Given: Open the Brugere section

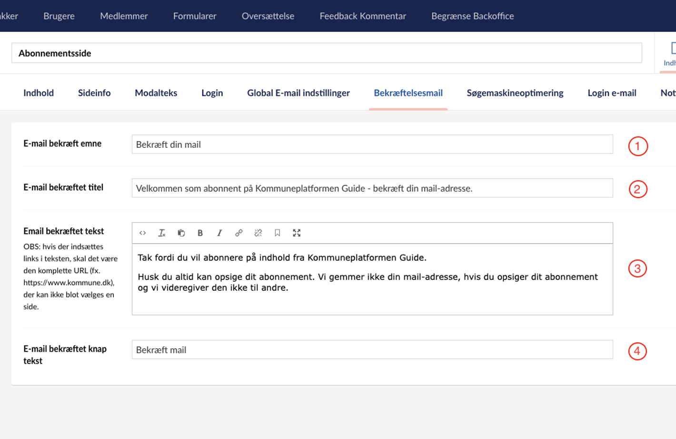Looking at the screenshot, I should click(59, 16).
